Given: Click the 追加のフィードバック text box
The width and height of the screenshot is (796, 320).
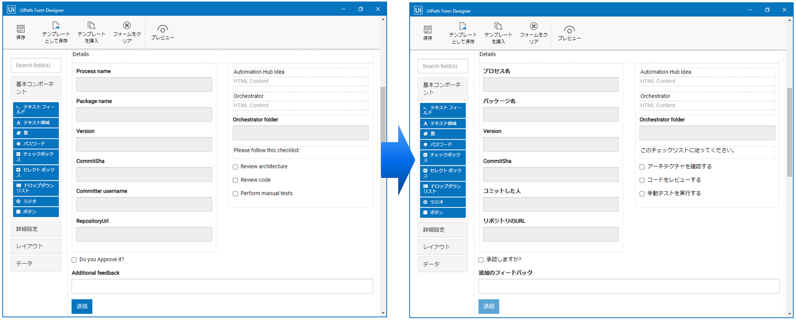Looking at the screenshot, I should point(629,286).
